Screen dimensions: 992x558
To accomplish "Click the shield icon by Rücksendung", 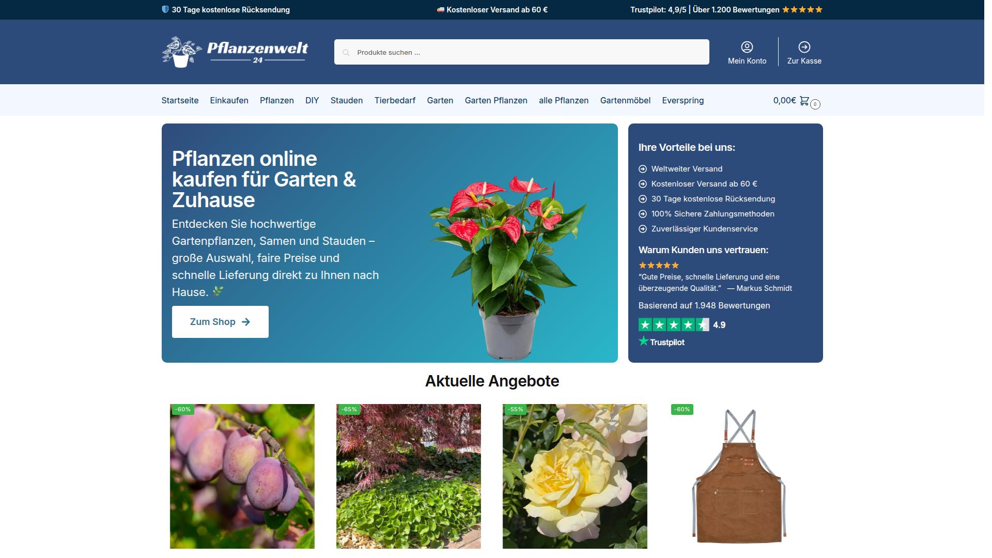I will (x=165, y=9).
